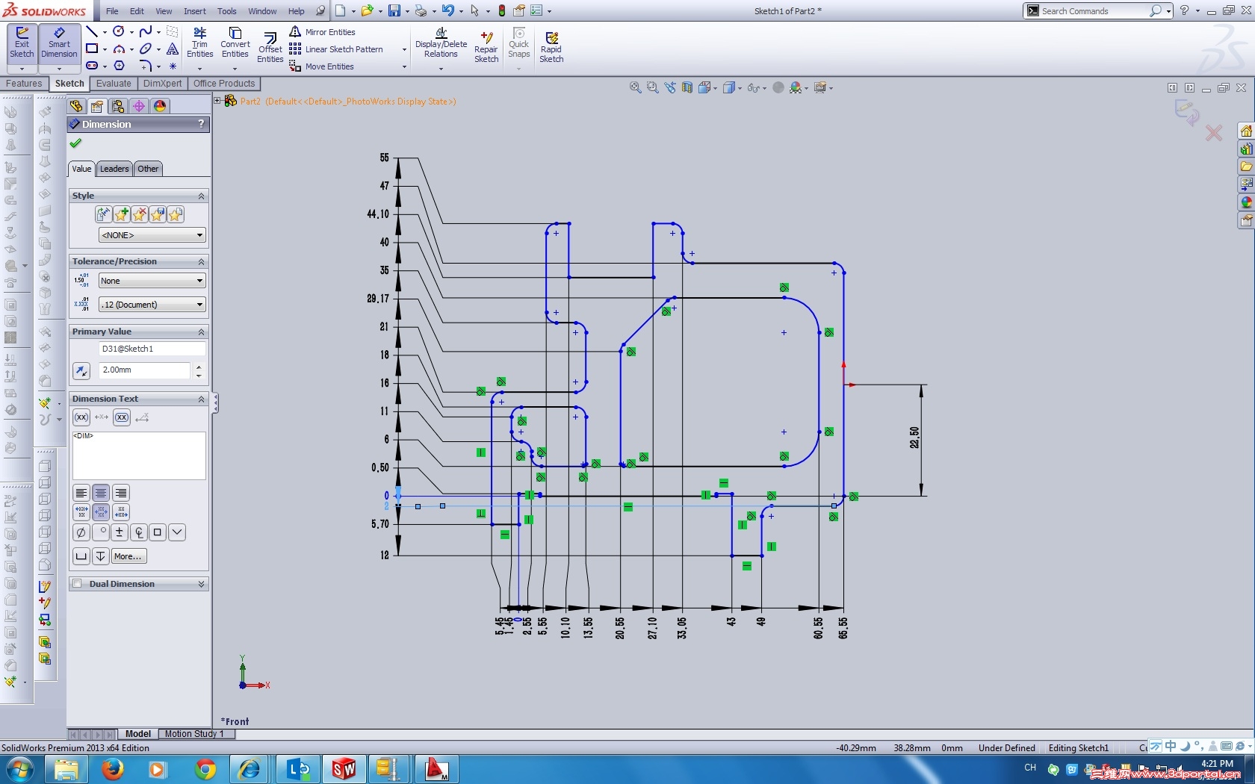Open ConfigurationManager tab icon
The height and width of the screenshot is (784, 1255).
pyautogui.click(x=118, y=106)
